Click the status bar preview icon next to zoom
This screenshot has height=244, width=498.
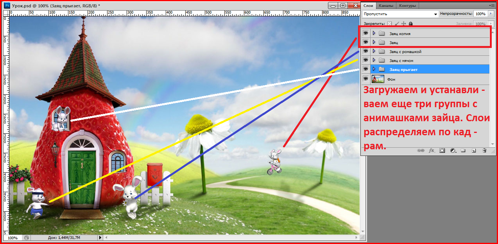click(26, 237)
